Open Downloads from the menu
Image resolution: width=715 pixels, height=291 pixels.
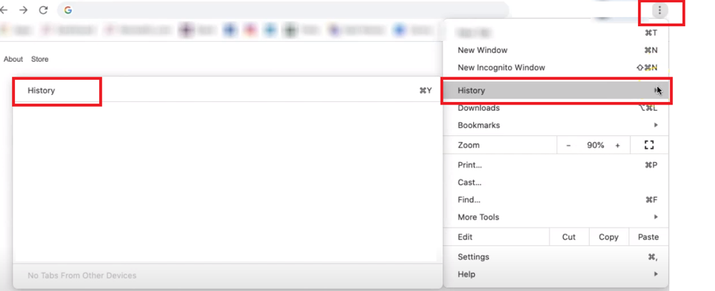[556, 108]
